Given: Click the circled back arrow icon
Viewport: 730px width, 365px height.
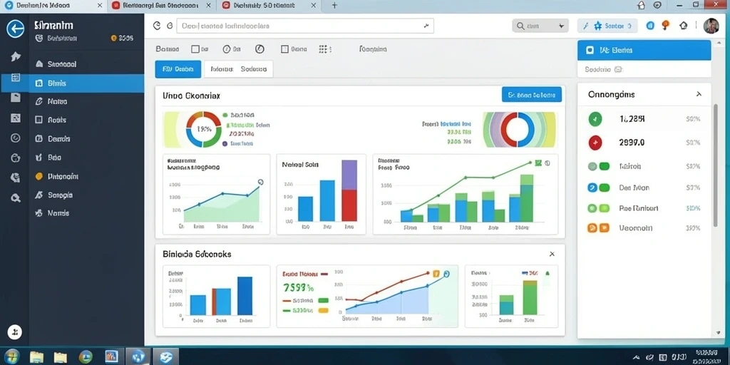Looking at the screenshot, I should (16, 29).
